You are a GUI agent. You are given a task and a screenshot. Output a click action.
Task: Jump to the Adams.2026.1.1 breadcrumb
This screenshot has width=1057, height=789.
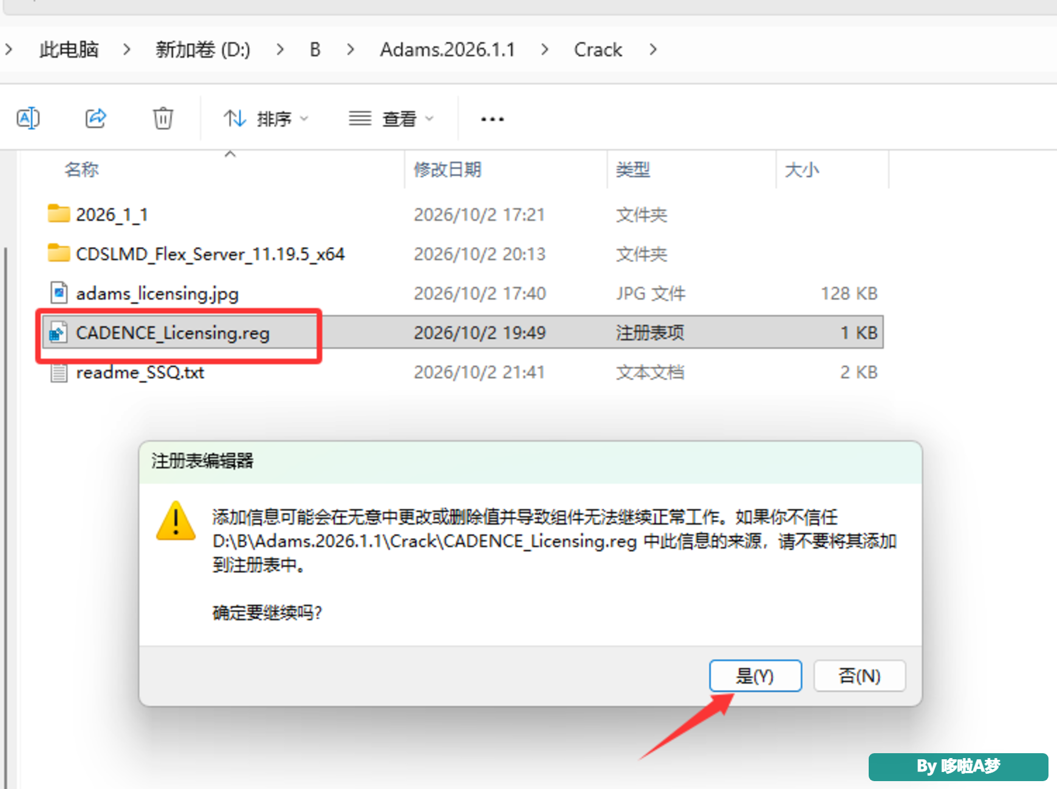click(x=447, y=49)
